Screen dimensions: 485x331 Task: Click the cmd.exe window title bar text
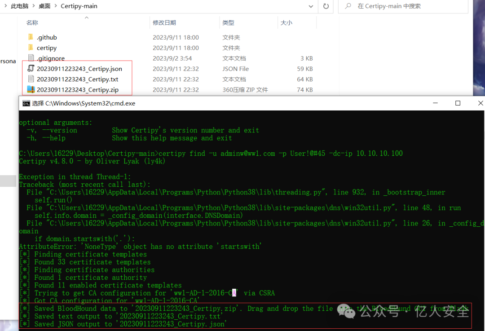pos(84,103)
